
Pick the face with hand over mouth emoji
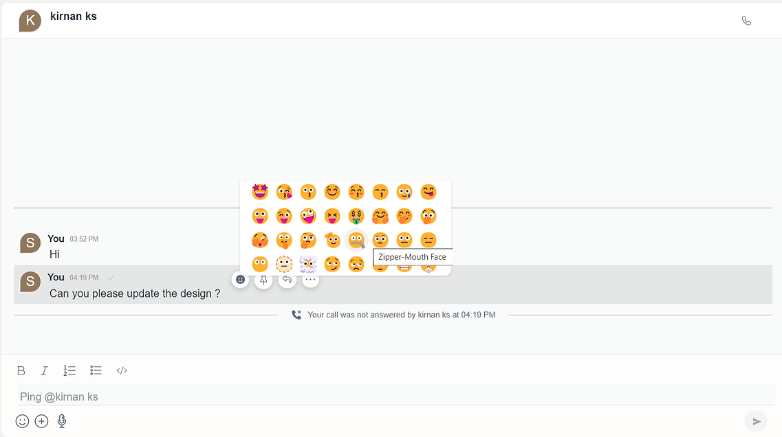[x=404, y=216]
